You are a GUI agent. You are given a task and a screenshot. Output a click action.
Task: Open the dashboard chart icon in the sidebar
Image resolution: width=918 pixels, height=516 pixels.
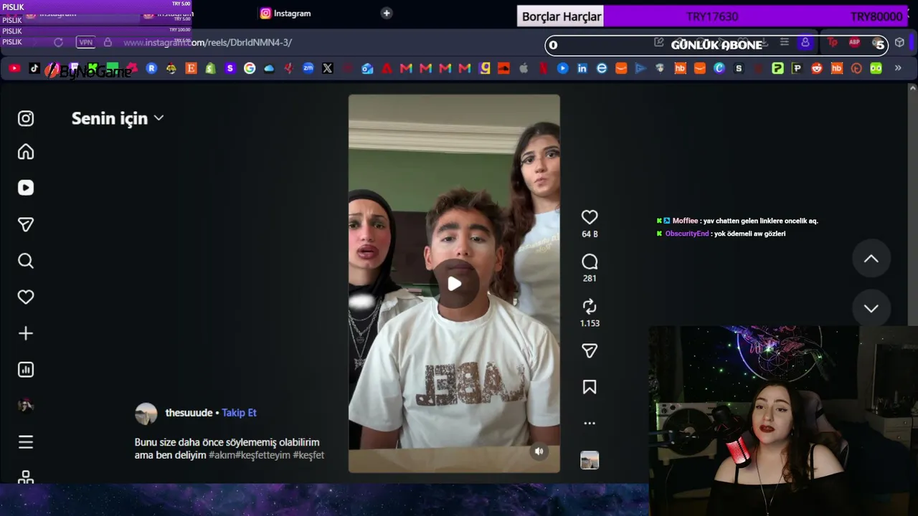pyautogui.click(x=26, y=370)
